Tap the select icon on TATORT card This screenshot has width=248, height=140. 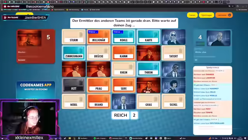click(x=181, y=51)
